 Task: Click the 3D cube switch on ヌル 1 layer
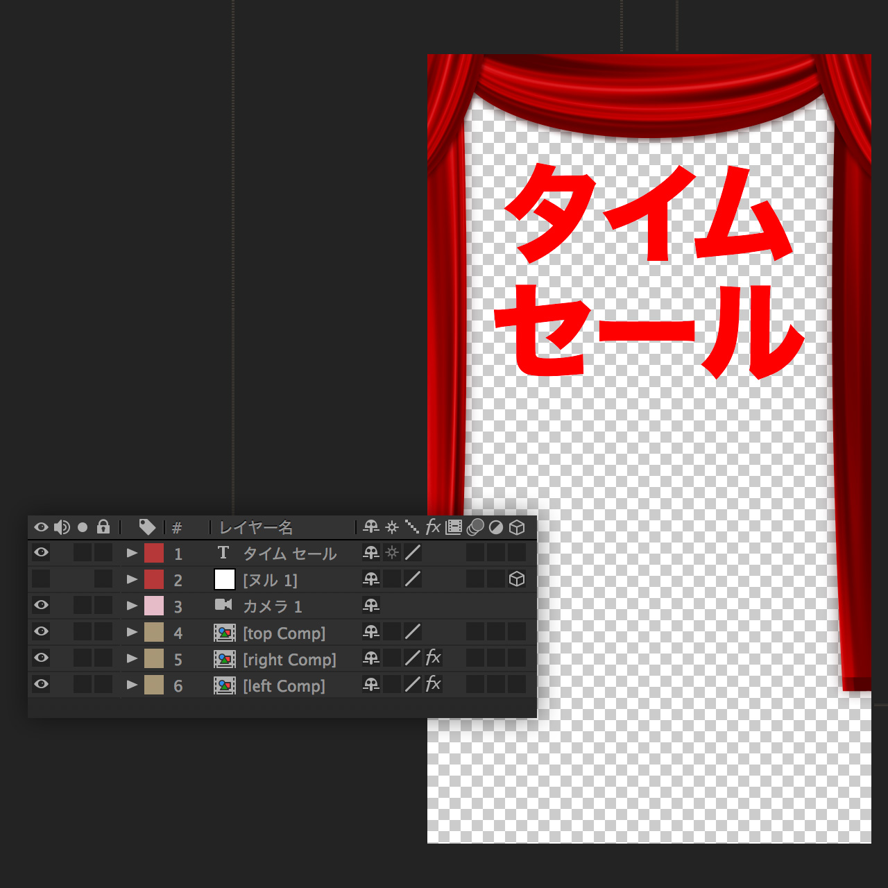[x=517, y=579]
